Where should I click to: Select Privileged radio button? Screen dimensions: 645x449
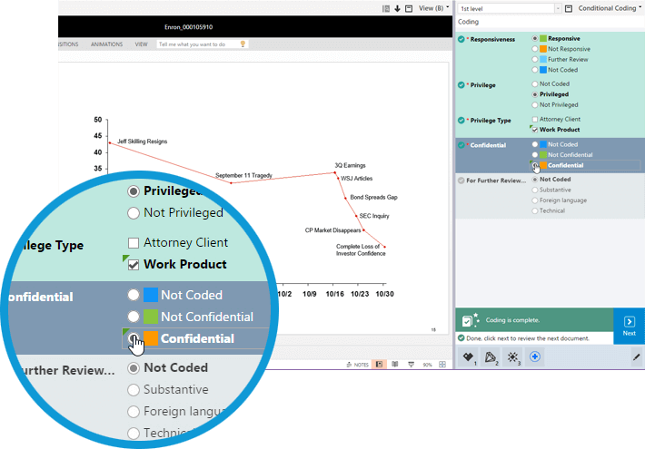point(535,94)
